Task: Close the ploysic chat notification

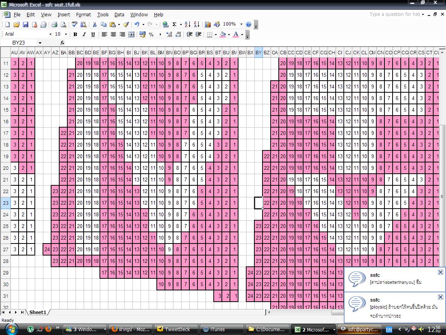Action: tap(440, 297)
